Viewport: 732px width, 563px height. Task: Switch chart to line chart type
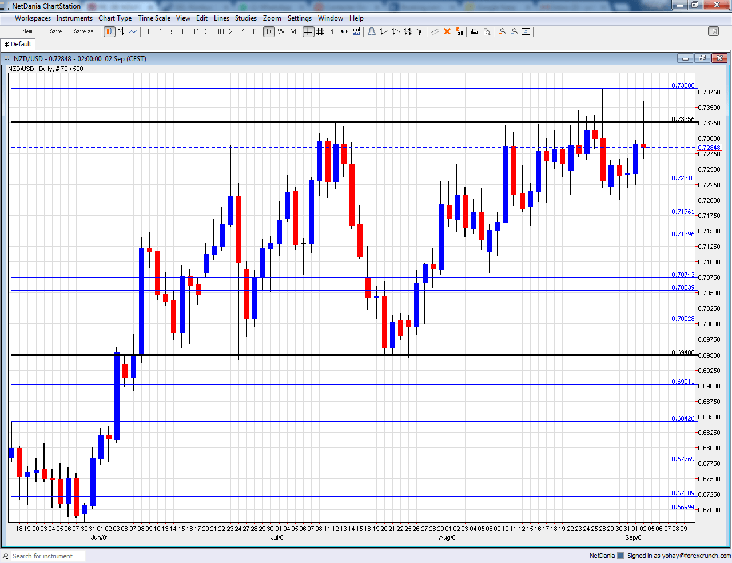(x=133, y=31)
